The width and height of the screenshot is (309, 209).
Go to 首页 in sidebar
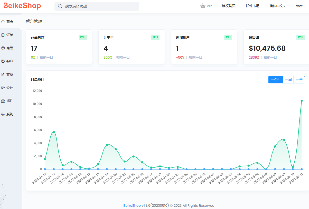point(10,21)
